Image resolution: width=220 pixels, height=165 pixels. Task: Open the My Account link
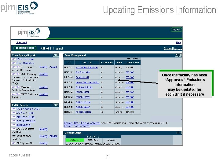pos(21,42)
